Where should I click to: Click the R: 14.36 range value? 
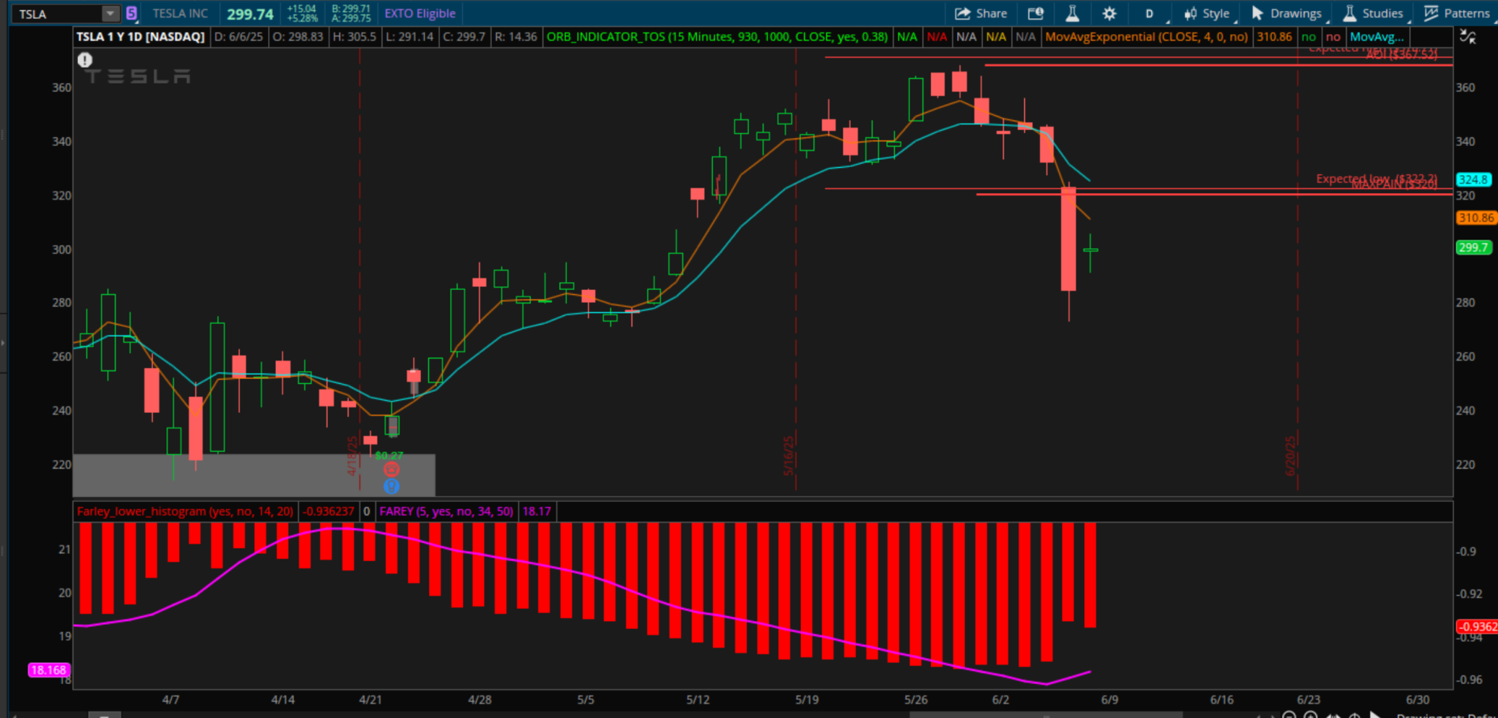pyautogui.click(x=516, y=37)
